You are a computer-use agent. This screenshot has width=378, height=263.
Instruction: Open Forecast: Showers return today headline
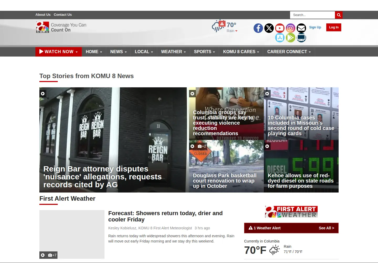(x=165, y=216)
